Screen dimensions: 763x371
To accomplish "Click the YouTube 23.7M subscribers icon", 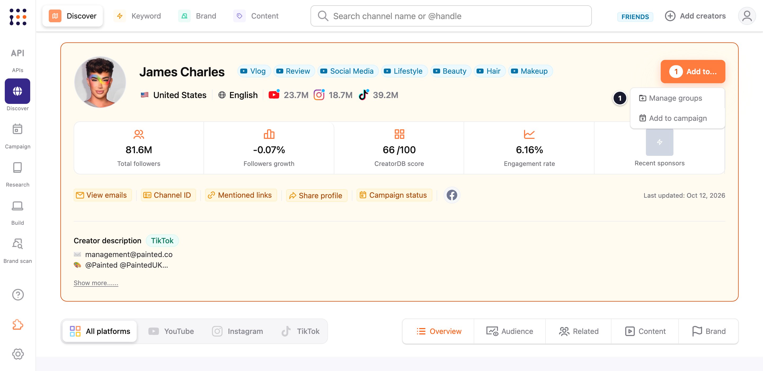I will pyautogui.click(x=274, y=95).
